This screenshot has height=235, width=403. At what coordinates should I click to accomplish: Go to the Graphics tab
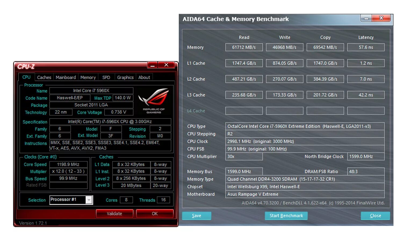125,77
